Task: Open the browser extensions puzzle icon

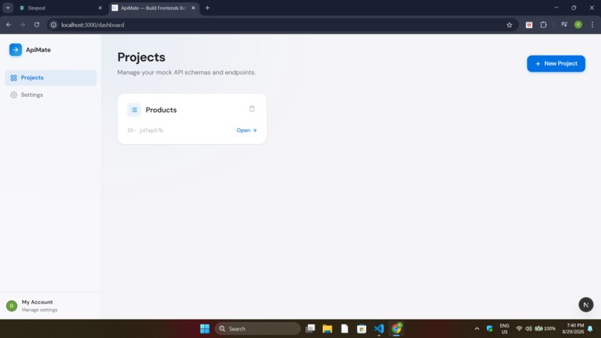Action: click(x=543, y=25)
